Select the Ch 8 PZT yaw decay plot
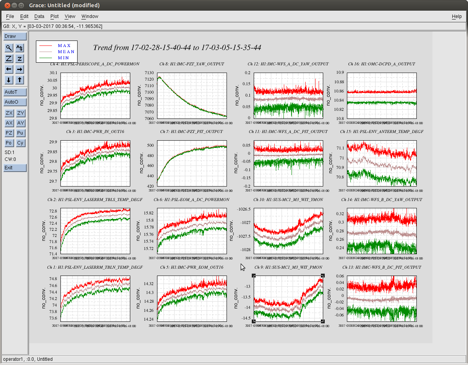468x365 pixels. pos(192,96)
